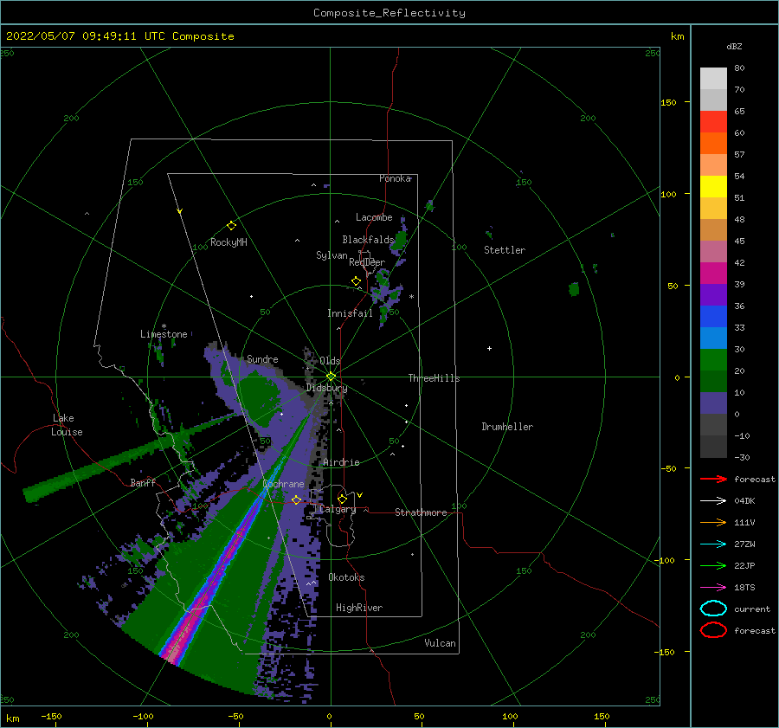The image size is (779, 728).
Task: Click the 'Didsbury' city label
Action: click(326, 388)
